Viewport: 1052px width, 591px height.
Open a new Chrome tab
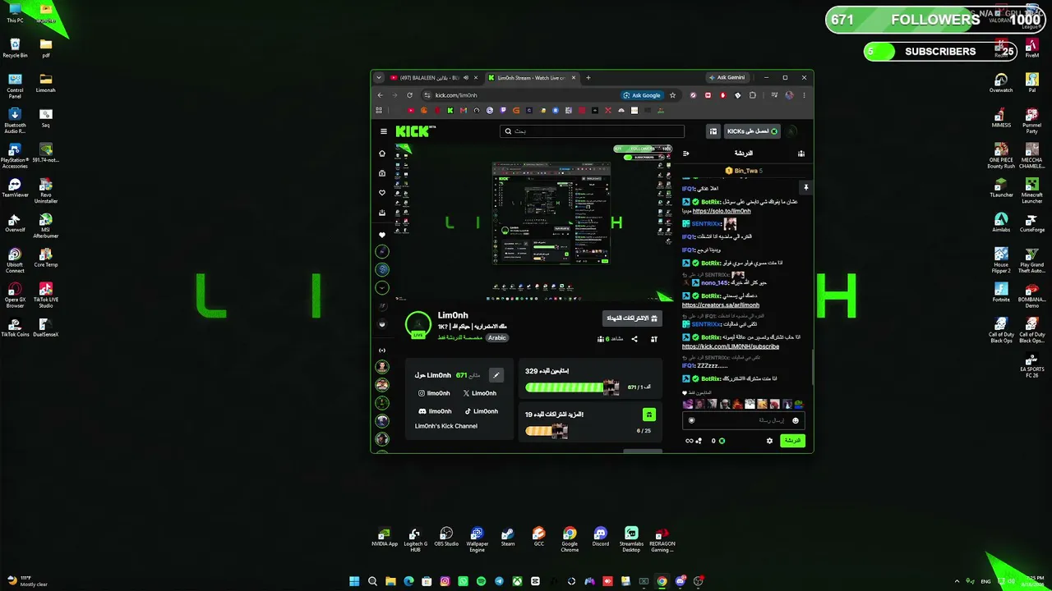(x=588, y=78)
